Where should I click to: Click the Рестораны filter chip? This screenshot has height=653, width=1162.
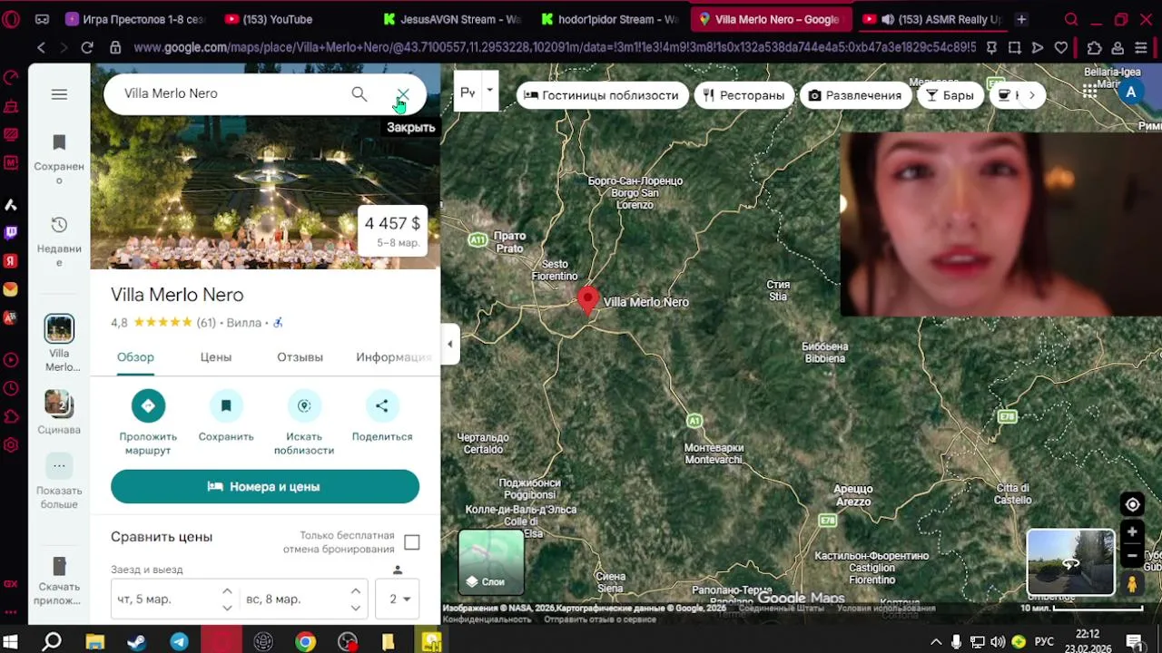click(x=743, y=95)
